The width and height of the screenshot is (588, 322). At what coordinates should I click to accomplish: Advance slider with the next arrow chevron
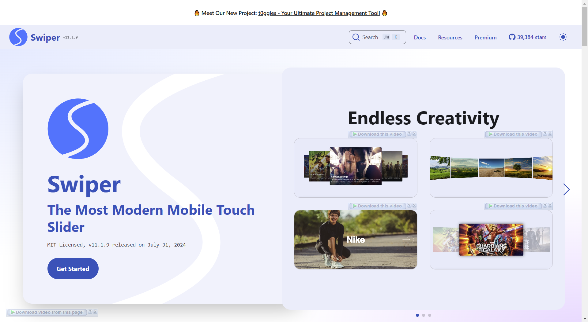(x=566, y=189)
